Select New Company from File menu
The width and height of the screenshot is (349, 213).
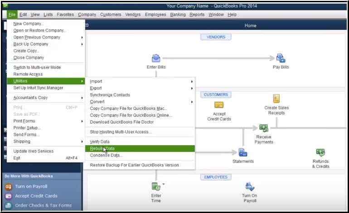[x=46, y=24]
